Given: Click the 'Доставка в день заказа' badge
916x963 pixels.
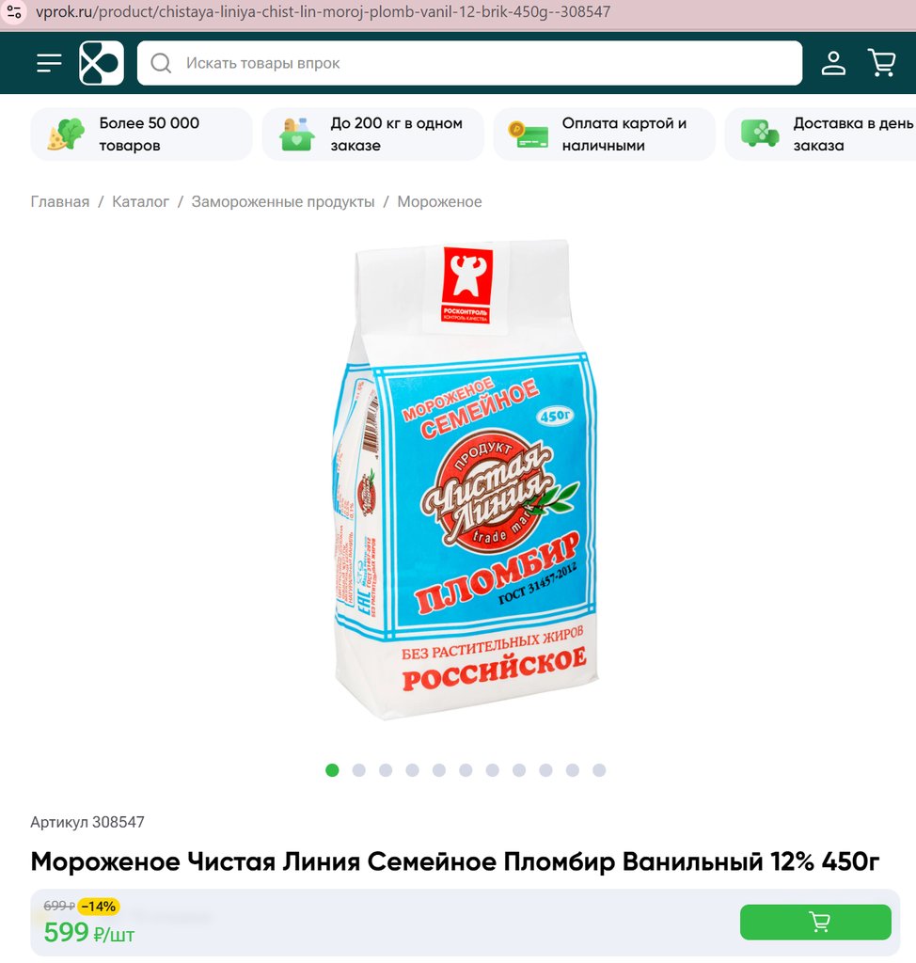Looking at the screenshot, I should coord(821,134).
